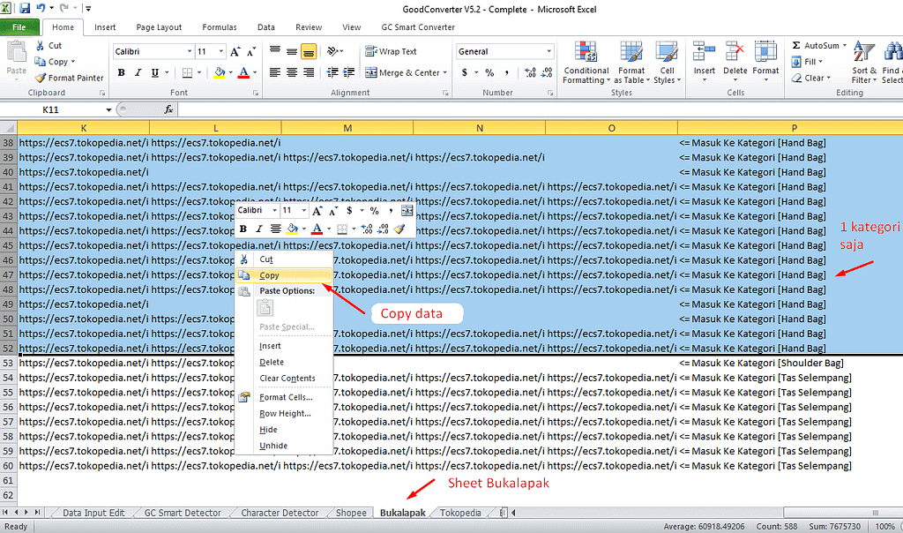Open Sort & Filter

pos(862,62)
